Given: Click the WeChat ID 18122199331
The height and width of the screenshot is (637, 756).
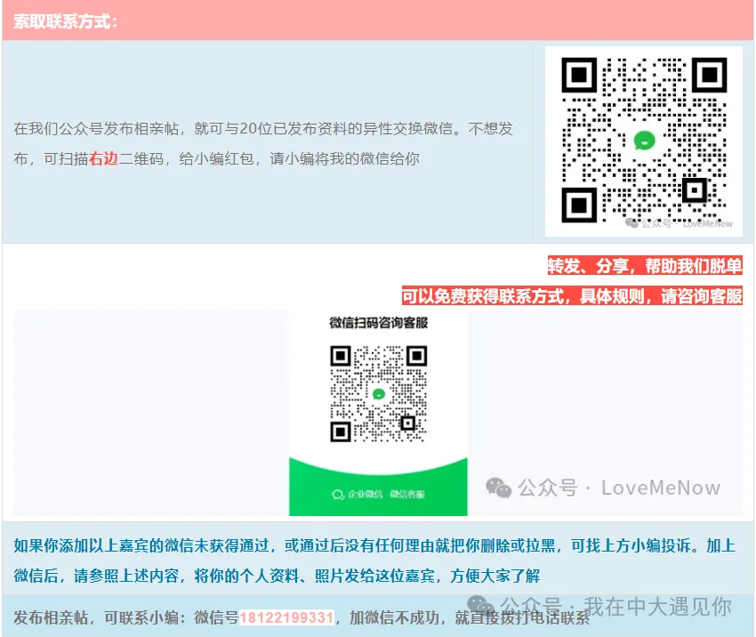Looking at the screenshot, I should click(x=287, y=617).
